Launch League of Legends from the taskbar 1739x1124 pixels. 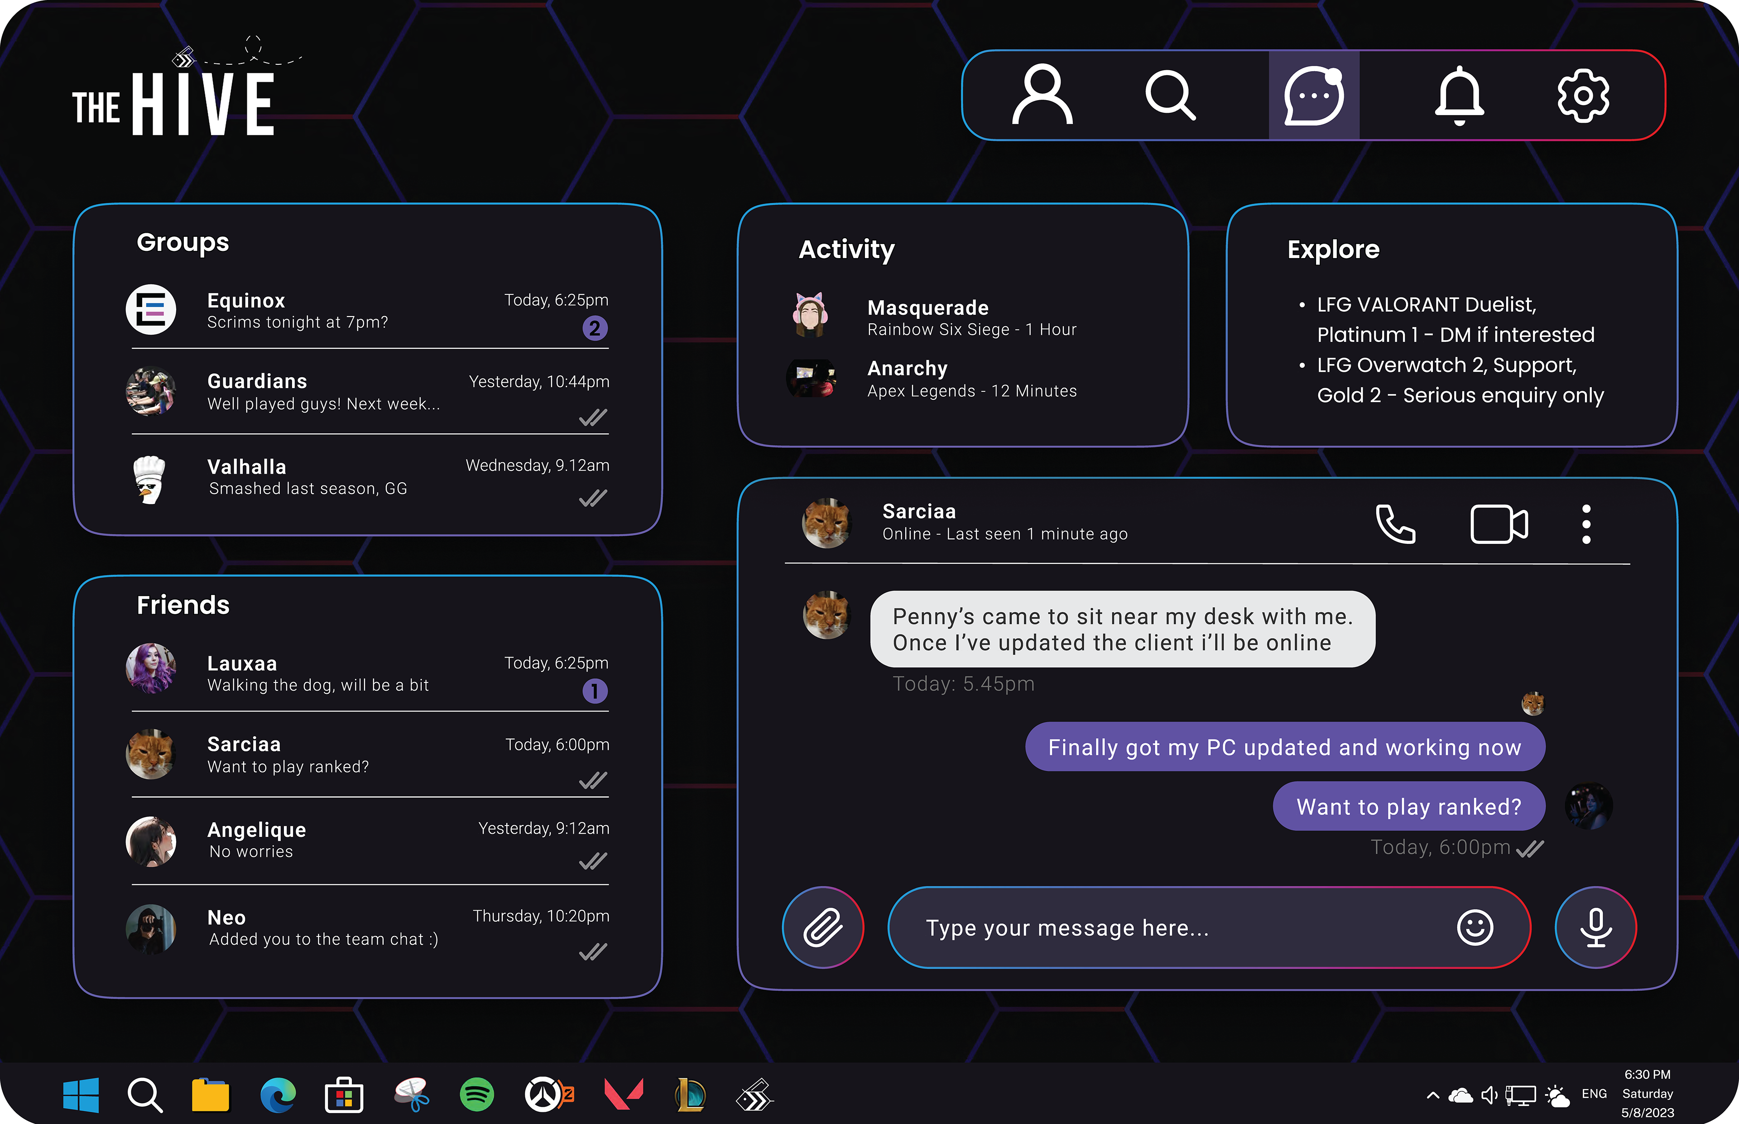click(690, 1095)
